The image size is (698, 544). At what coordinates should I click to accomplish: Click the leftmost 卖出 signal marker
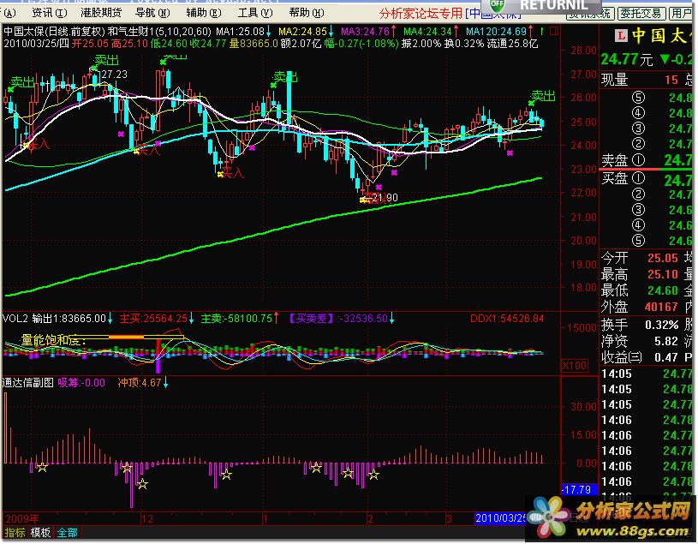[22, 82]
